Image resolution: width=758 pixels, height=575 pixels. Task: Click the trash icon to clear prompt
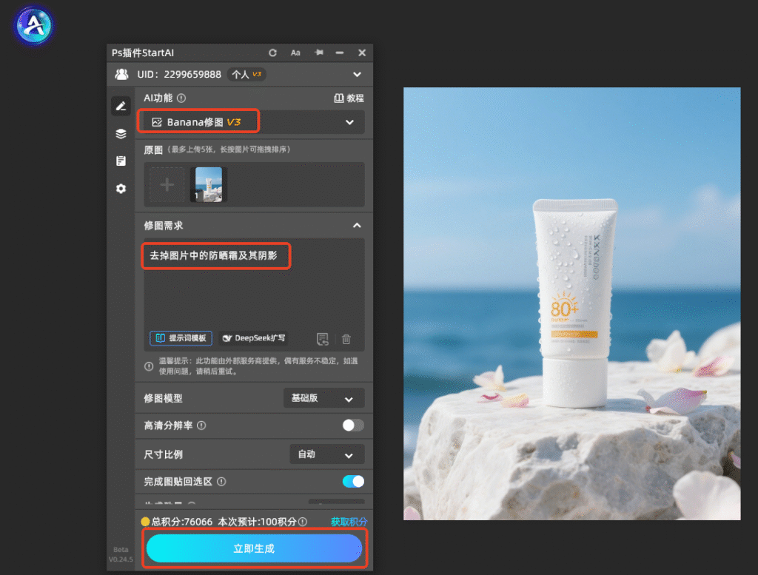(x=346, y=339)
